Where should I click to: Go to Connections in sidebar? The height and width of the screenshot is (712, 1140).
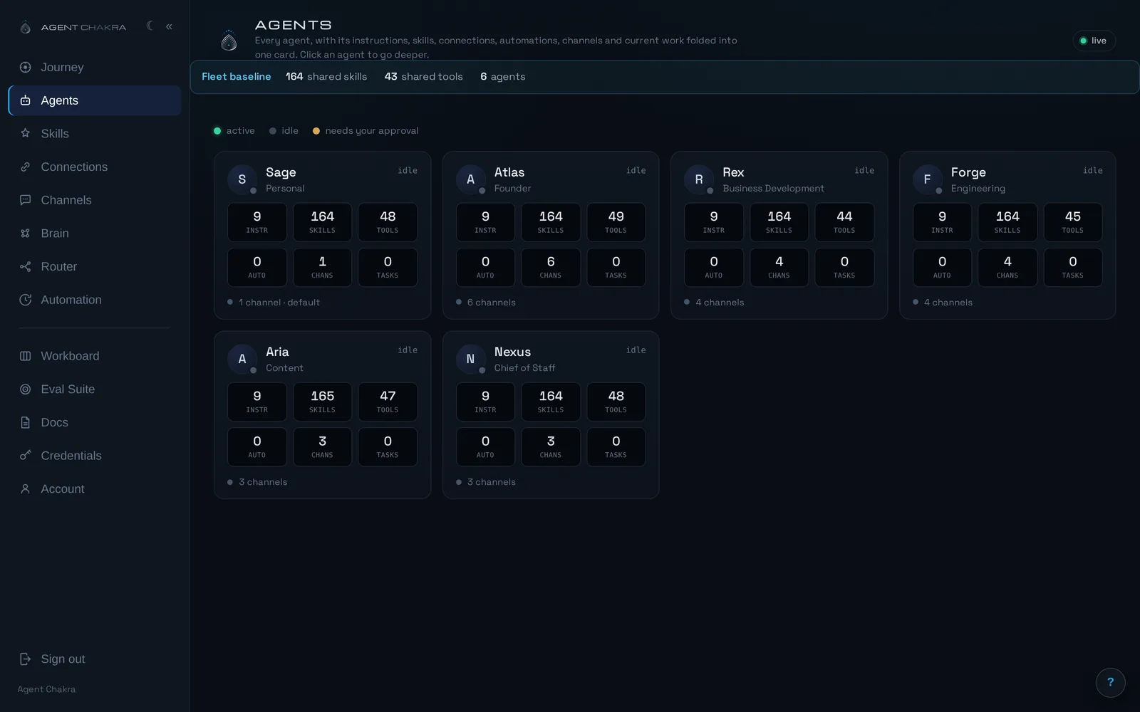(95, 167)
